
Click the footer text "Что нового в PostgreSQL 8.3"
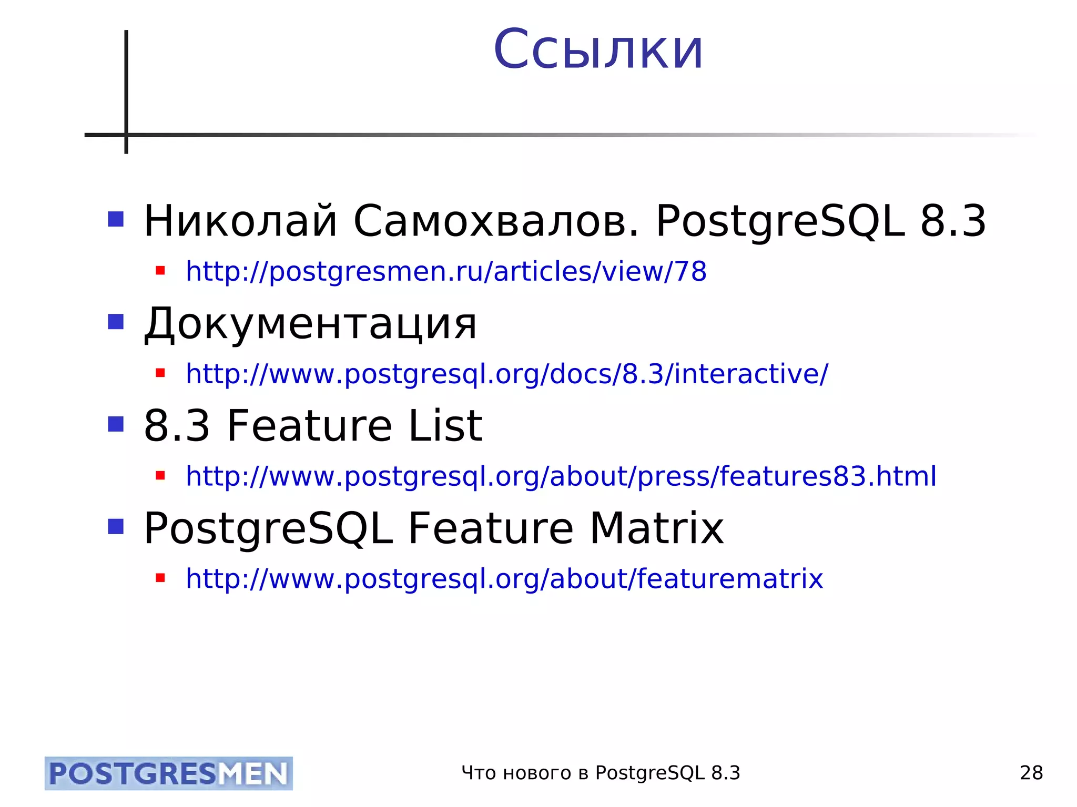(601, 773)
